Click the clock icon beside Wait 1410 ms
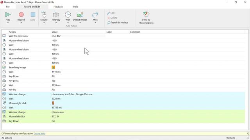 pos(4,72)
